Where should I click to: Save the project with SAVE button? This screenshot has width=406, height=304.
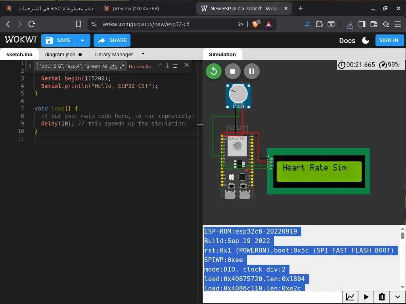[x=58, y=40]
